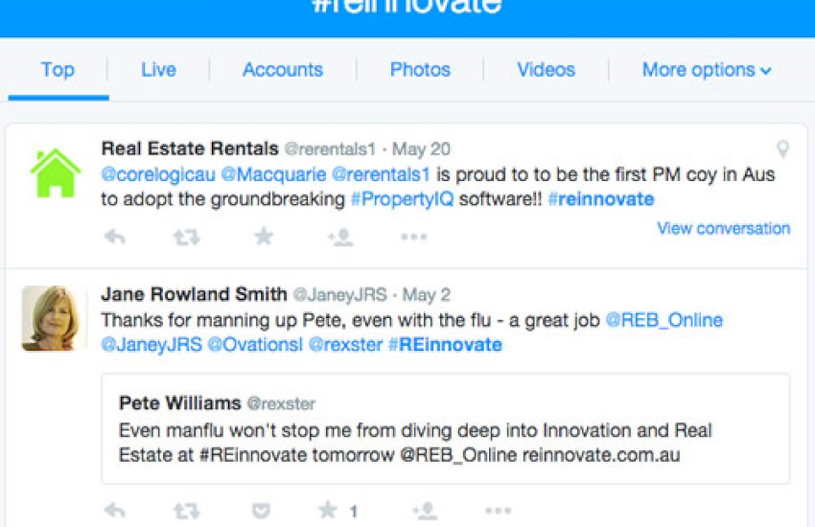Open Jane Rowland Smith's profile photo
Screen dimensions: 815x527
[x=54, y=318]
